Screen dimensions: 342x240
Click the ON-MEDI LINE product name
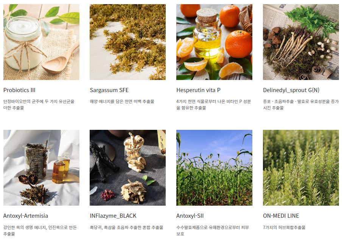(x=281, y=216)
